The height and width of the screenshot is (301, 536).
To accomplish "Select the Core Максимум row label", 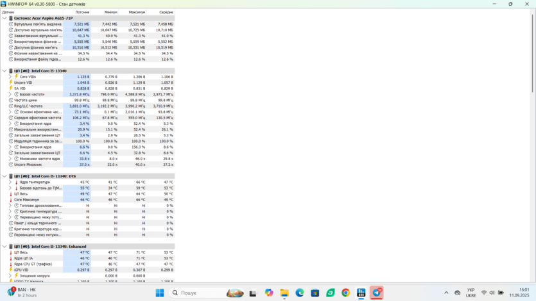I will (x=27, y=200).
